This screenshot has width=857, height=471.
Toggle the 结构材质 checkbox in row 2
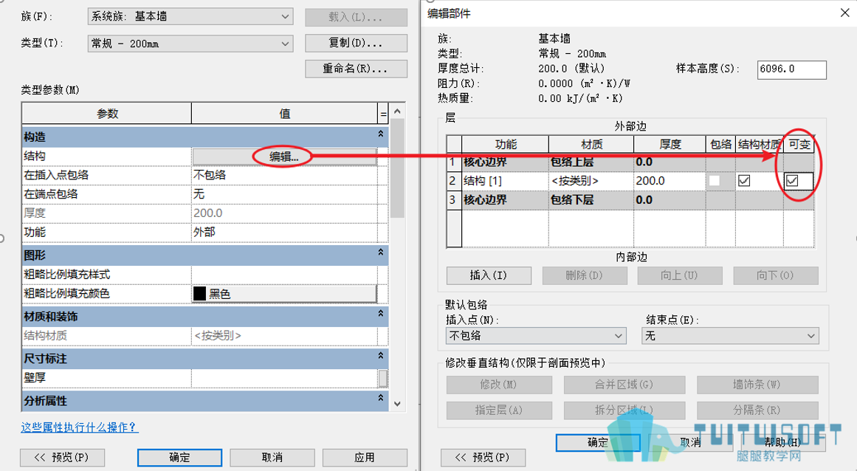click(744, 181)
